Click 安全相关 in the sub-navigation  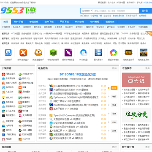pyautogui.click(x=100, y=27)
